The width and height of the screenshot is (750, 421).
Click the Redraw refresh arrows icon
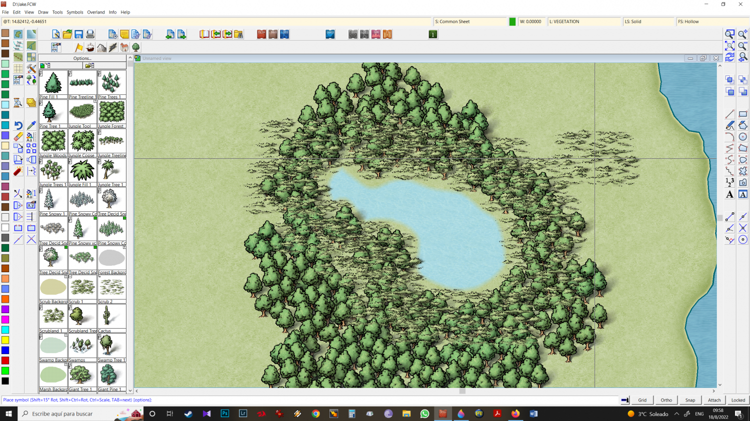tap(730, 57)
